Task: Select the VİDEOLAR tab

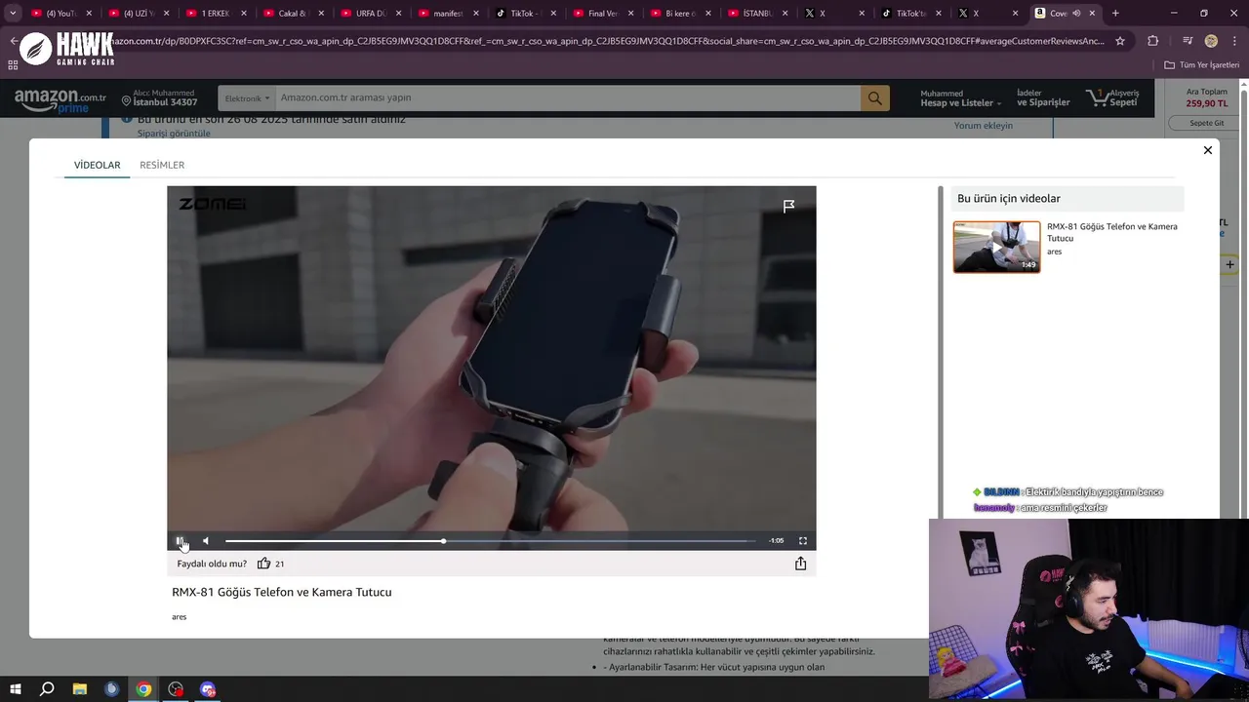Action: (97, 165)
